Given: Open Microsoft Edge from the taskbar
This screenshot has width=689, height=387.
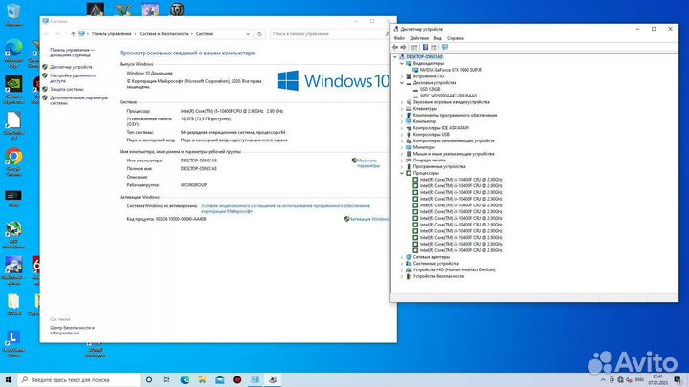Looking at the screenshot, I should [185, 379].
